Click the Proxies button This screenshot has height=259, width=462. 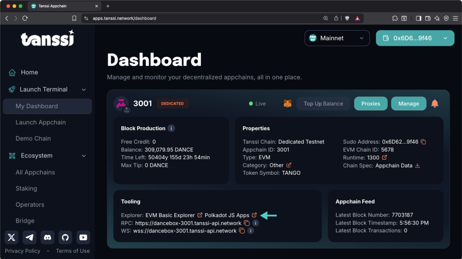(x=371, y=104)
